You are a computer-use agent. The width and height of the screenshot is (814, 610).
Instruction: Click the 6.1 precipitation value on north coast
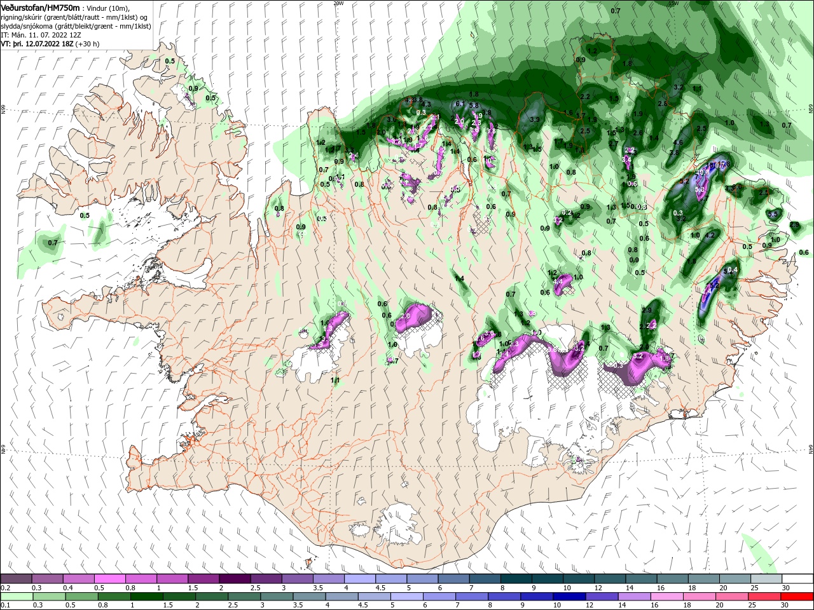pyautogui.click(x=460, y=104)
